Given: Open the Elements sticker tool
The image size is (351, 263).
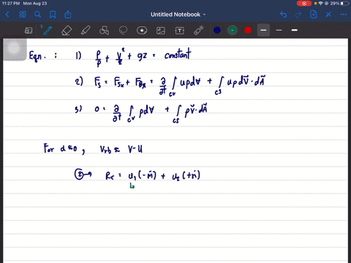Looking at the screenshot, I should [x=142, y=31].
